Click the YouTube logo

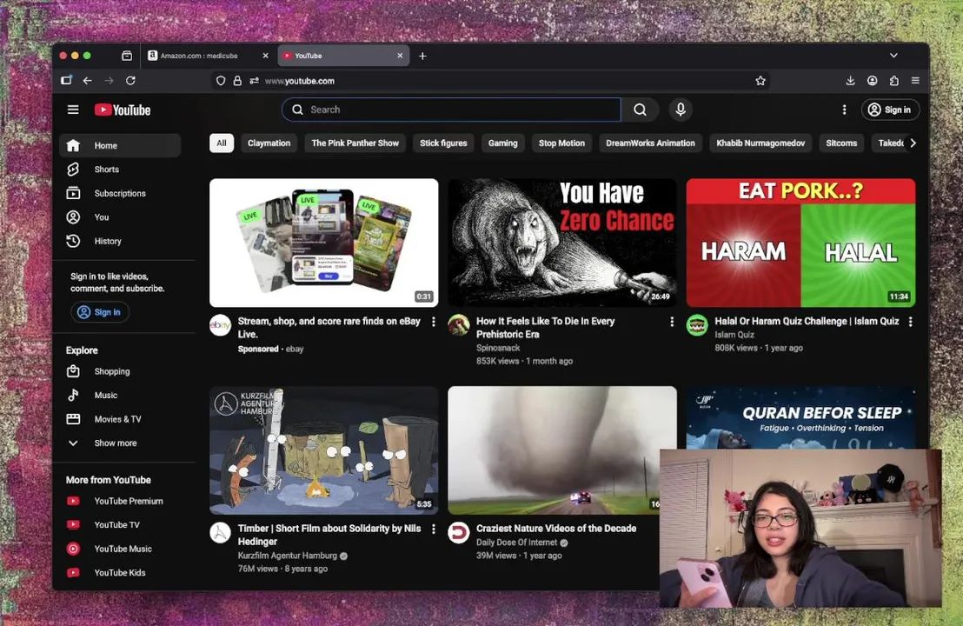pos(123,110)
